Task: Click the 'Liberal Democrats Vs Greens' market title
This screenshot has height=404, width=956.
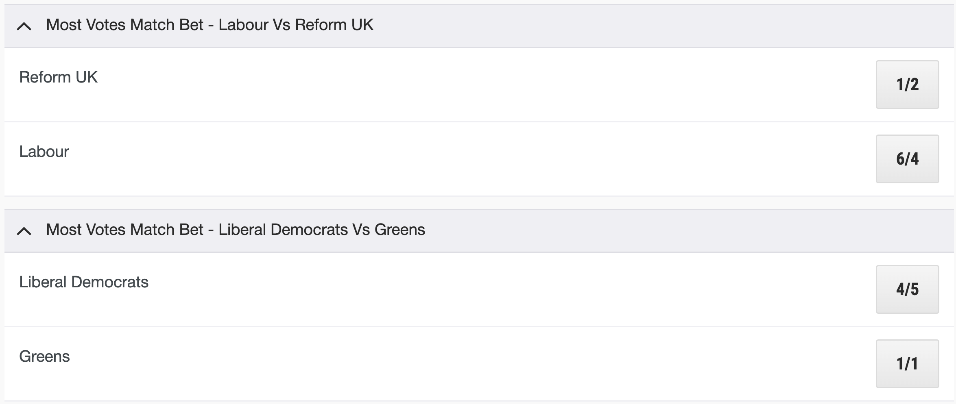Action: [236, 230]
